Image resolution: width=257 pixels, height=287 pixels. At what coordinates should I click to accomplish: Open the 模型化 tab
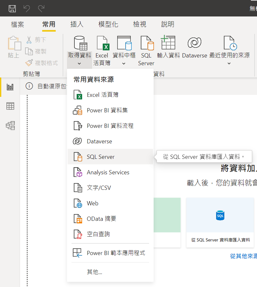(108, 24)
